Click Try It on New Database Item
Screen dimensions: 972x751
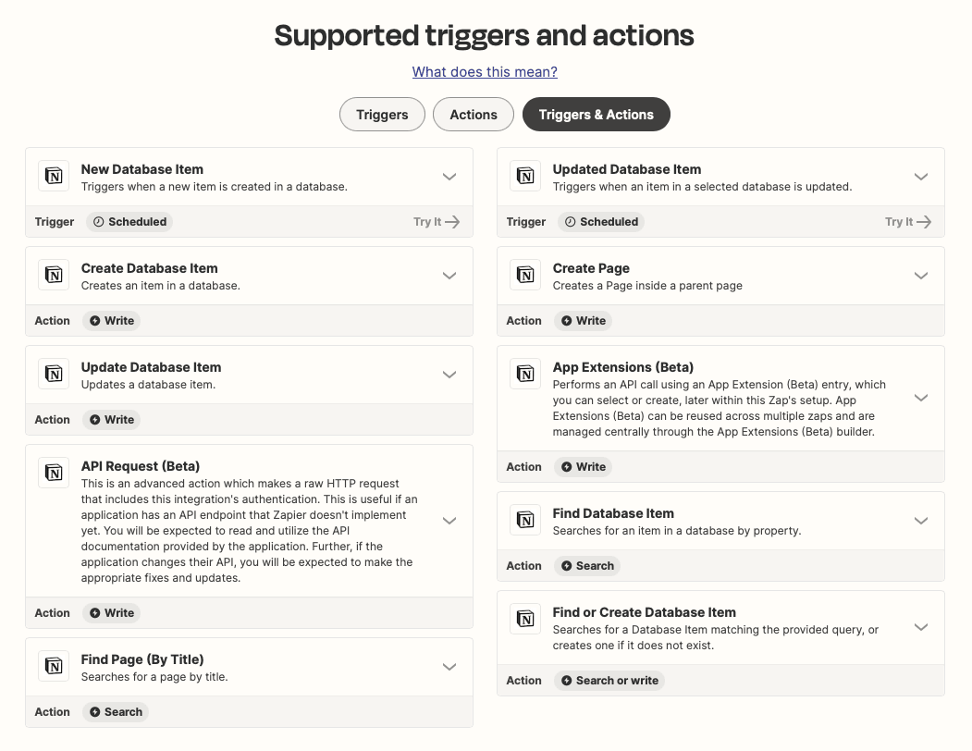click(x=437, y=222)
